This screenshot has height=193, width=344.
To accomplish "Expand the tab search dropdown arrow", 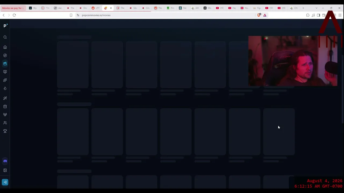I will (316, 8).
